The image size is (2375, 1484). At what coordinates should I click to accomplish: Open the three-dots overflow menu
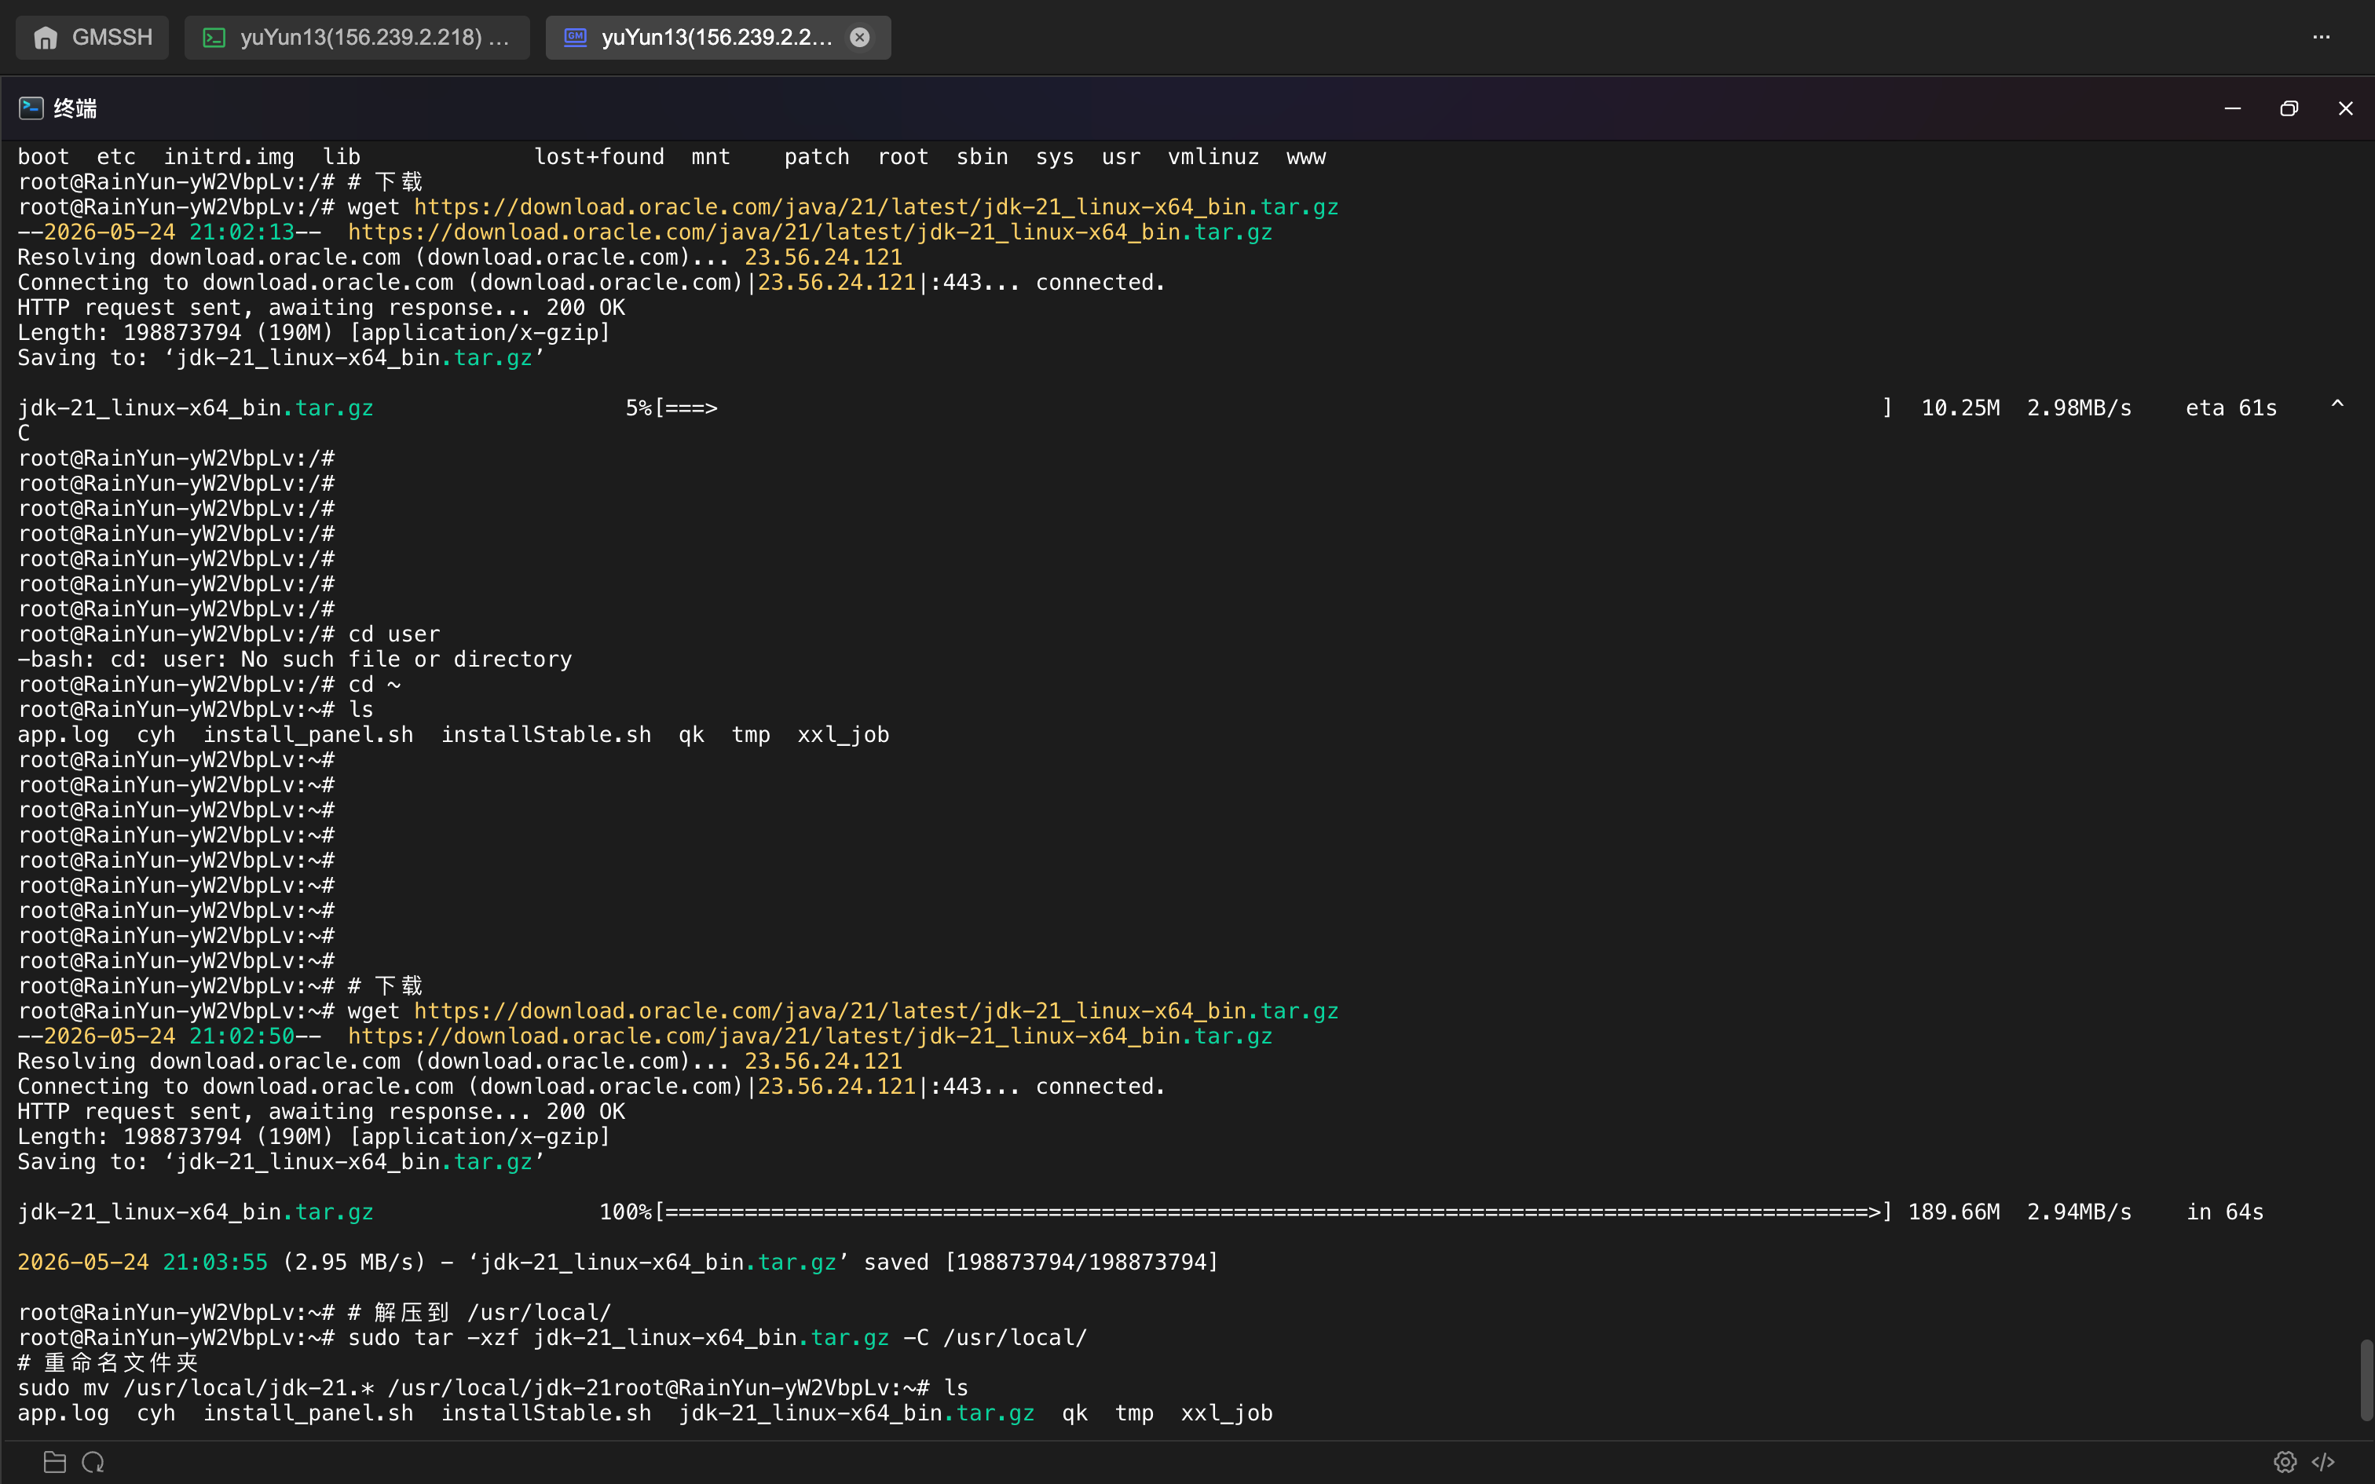2321,38
